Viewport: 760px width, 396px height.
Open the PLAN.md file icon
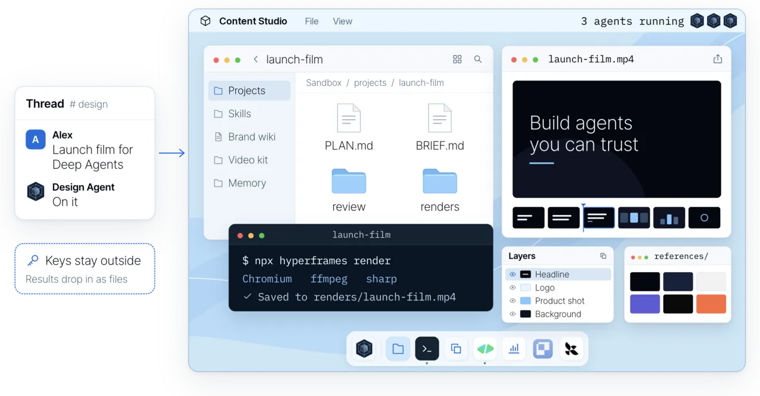click(349, 118)
